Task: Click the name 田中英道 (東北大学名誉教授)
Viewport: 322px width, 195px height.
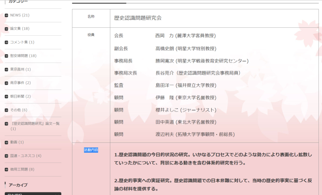Action: coord(186,122)
